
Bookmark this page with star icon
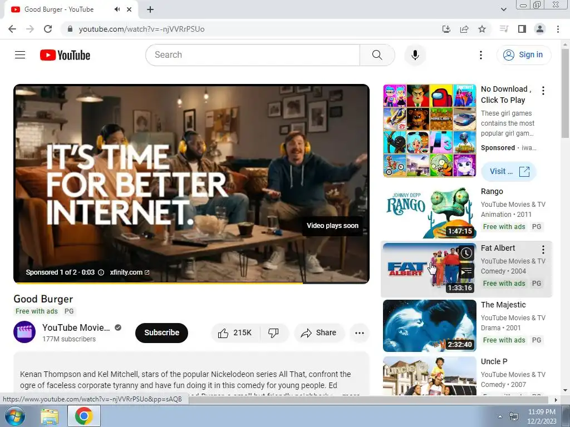[x=482, y=29]
